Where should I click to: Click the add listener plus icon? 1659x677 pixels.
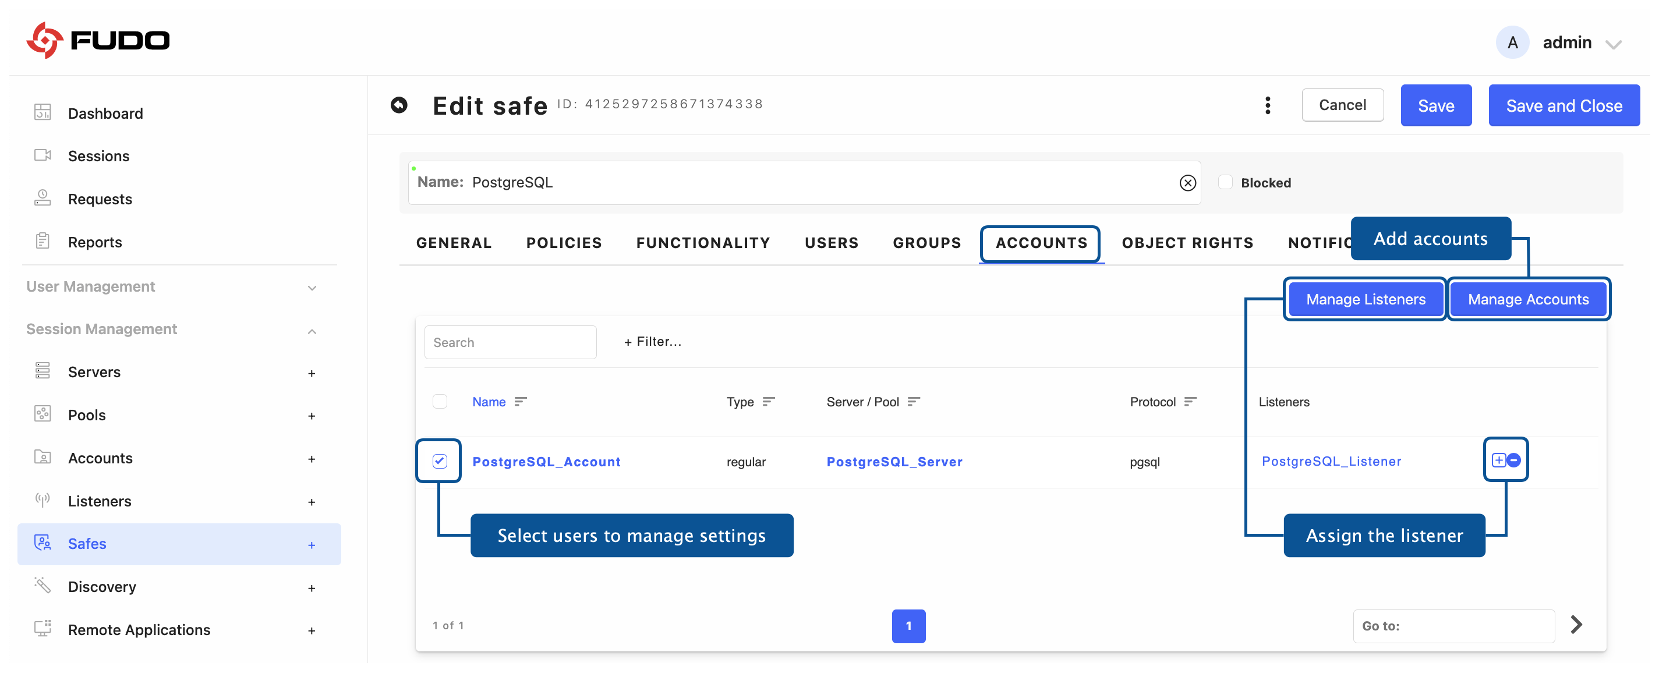pos(1498,459)
